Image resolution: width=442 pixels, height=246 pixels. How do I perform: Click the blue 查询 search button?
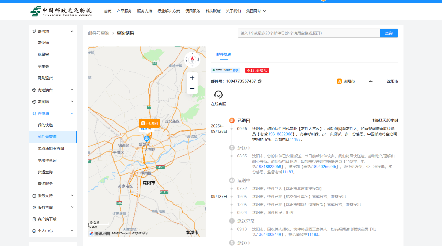coord(389,33)
